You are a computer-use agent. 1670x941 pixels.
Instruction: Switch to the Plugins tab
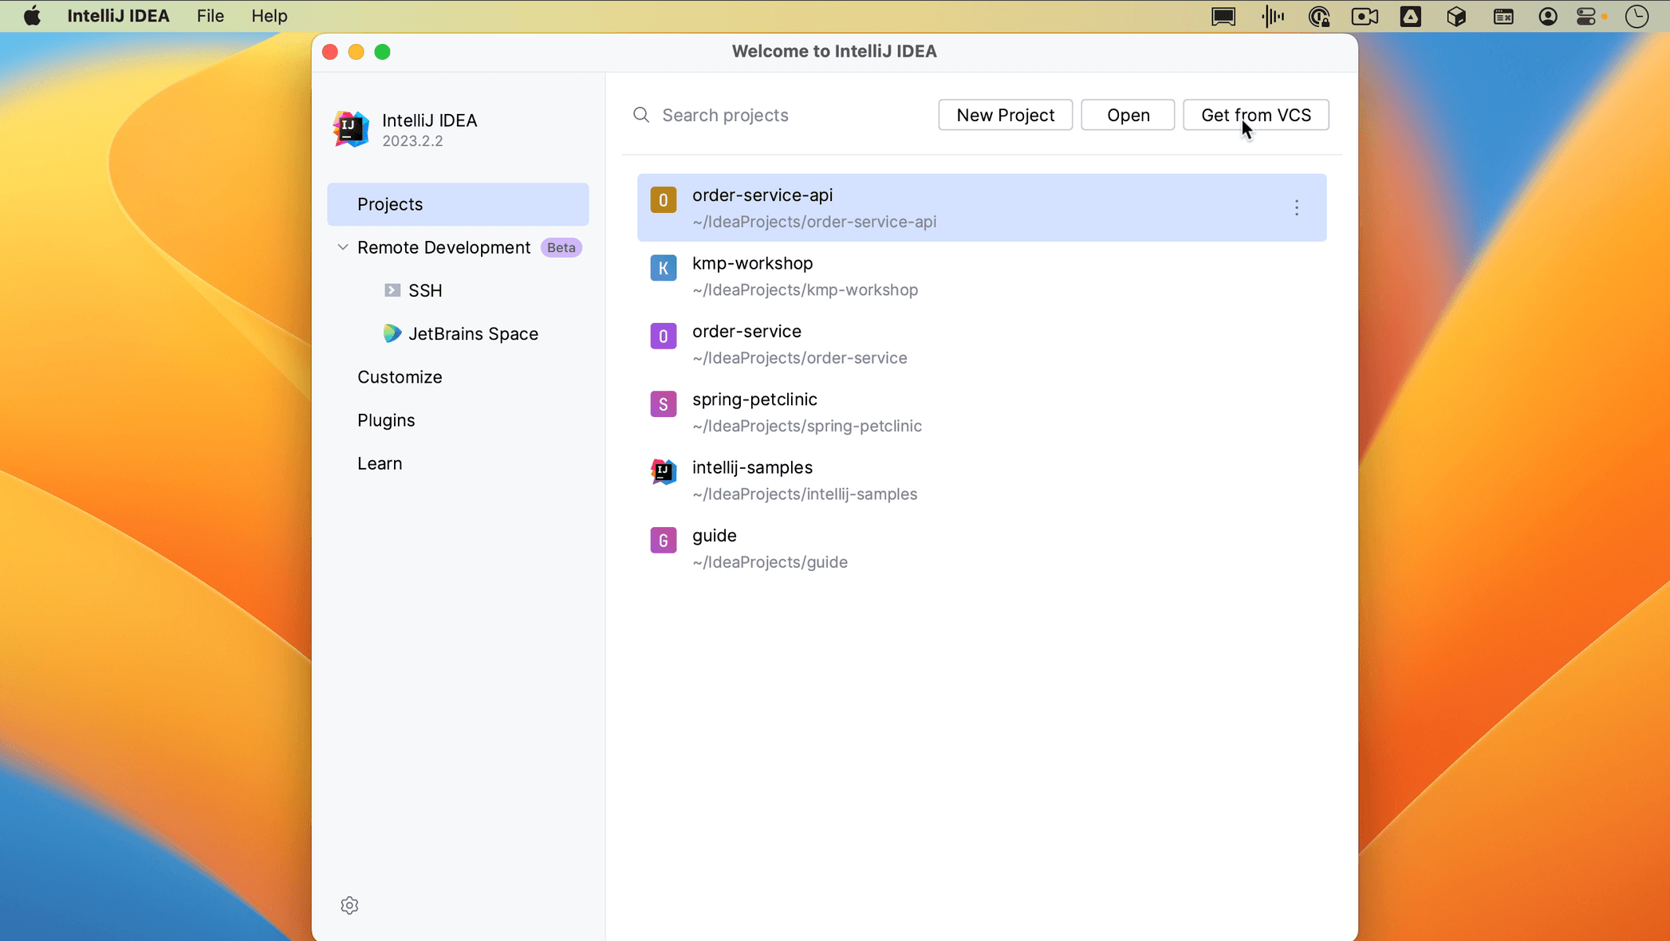point(386,420)
